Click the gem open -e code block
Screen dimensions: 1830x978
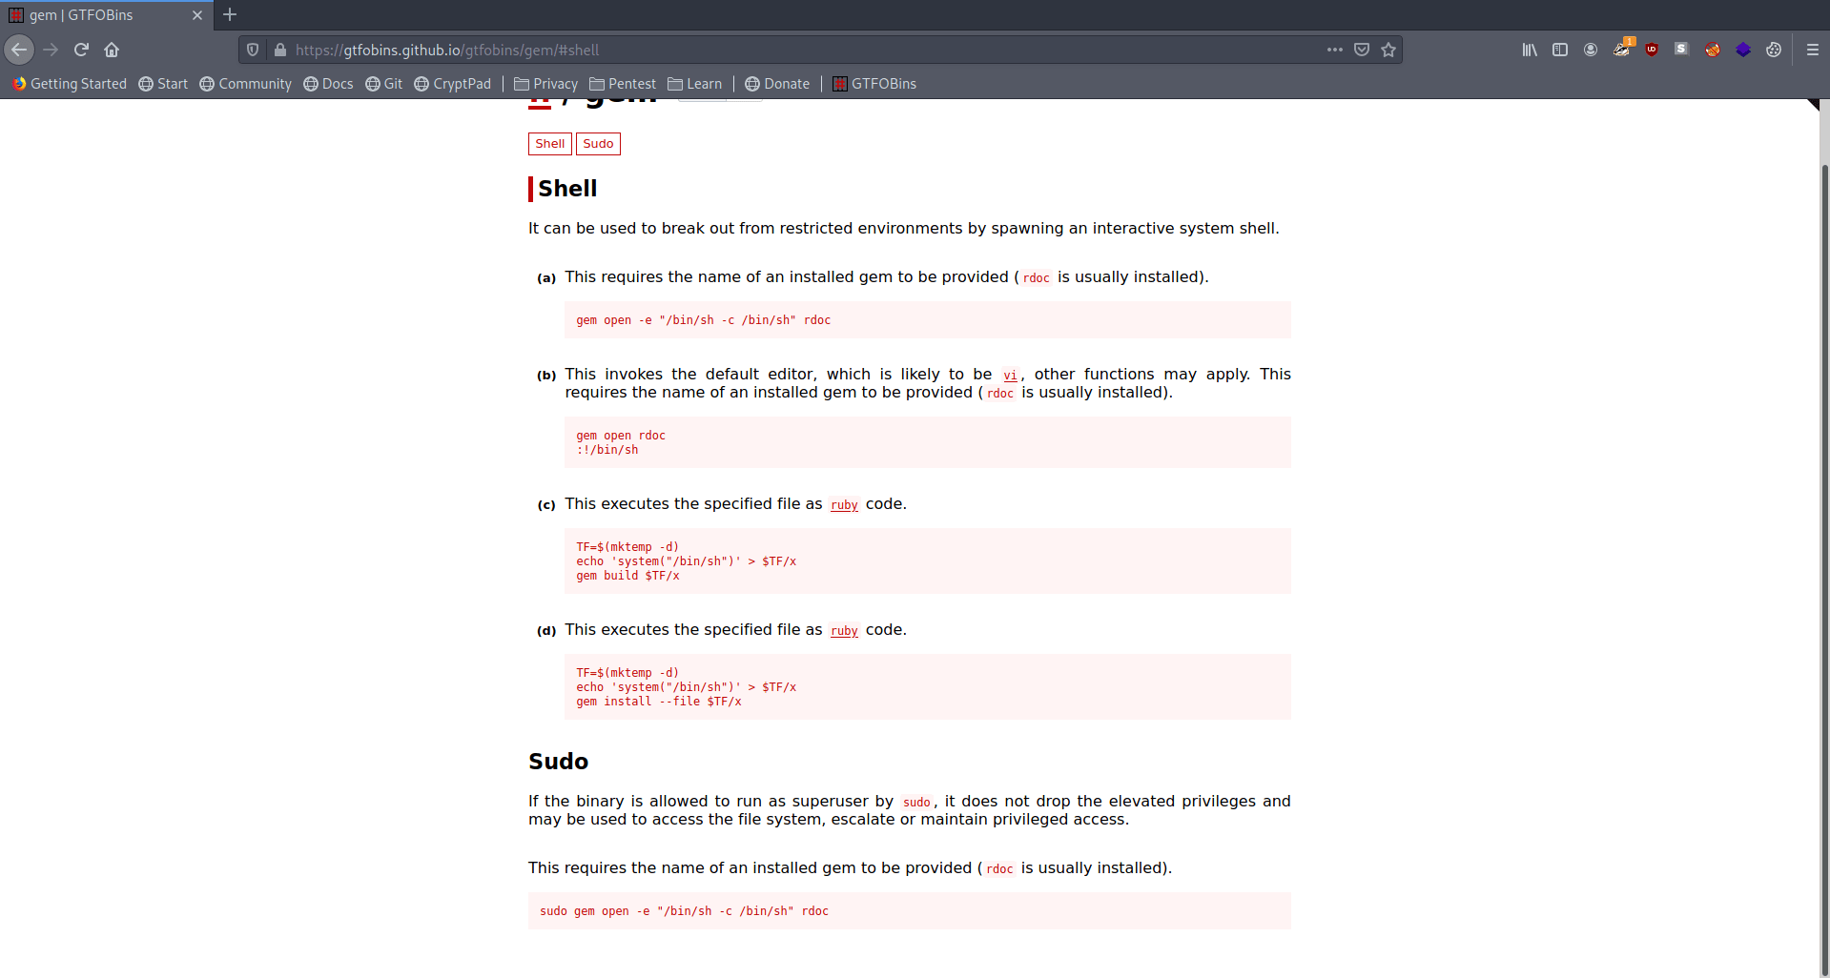927,320
